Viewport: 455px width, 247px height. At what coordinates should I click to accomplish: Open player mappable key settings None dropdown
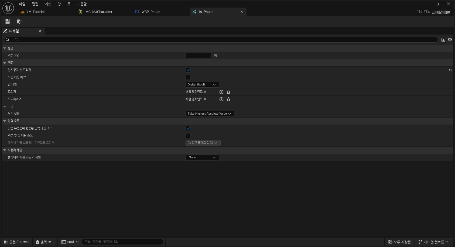coord(202,157)
